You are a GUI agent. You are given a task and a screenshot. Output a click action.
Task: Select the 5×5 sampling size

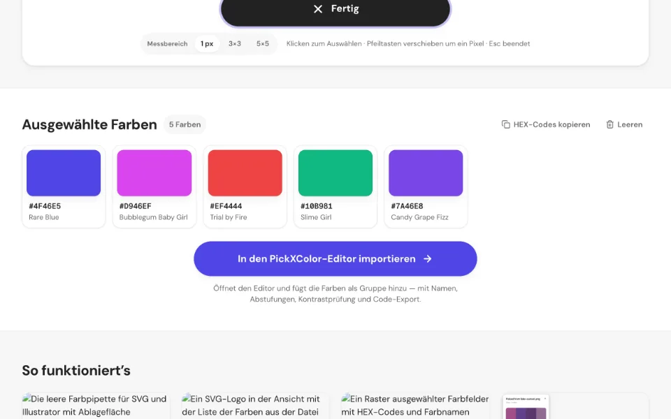point(263,43)
